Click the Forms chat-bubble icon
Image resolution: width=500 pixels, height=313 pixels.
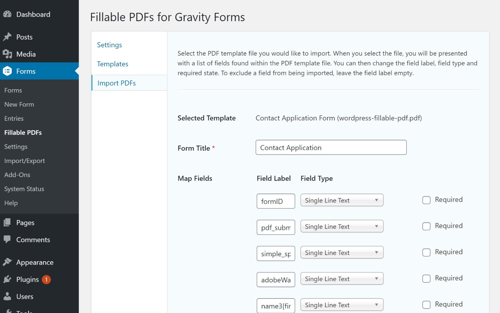(7, 71)
